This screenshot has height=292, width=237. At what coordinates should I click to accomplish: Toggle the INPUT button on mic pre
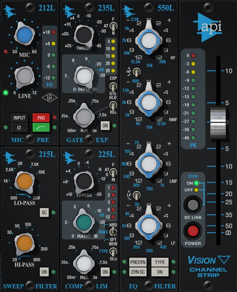[x=19, y=118]
